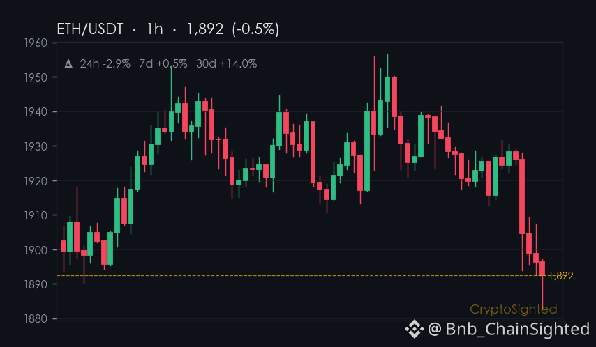Click the 30d +14.0% statistic

227,63
